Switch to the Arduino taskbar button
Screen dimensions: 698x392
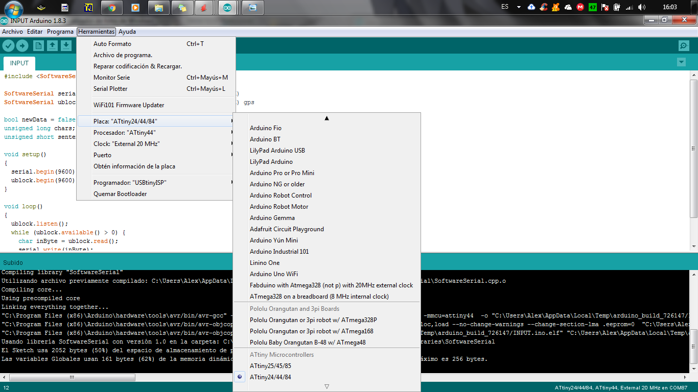point(227,8)
